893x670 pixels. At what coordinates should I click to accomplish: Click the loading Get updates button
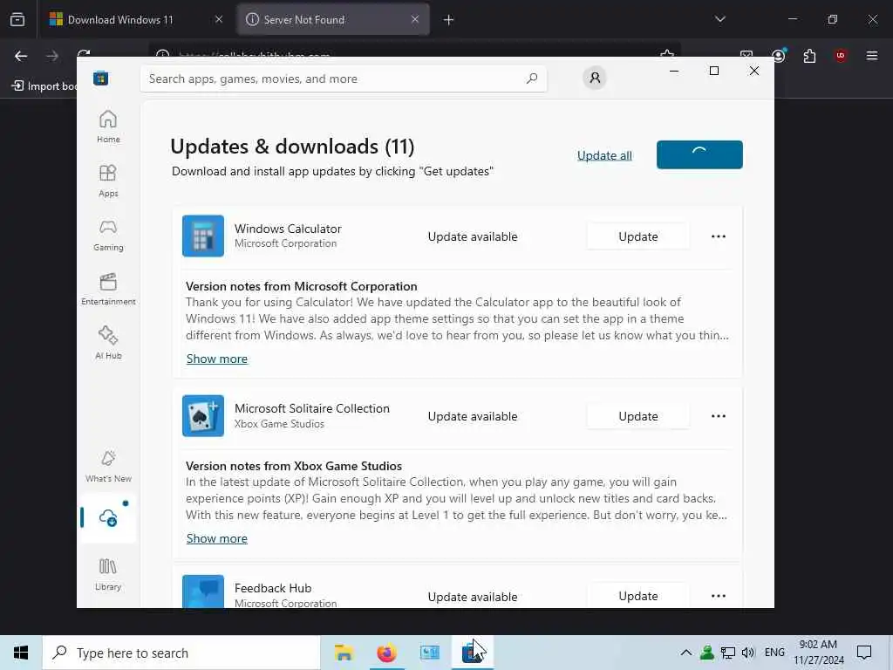699,154
